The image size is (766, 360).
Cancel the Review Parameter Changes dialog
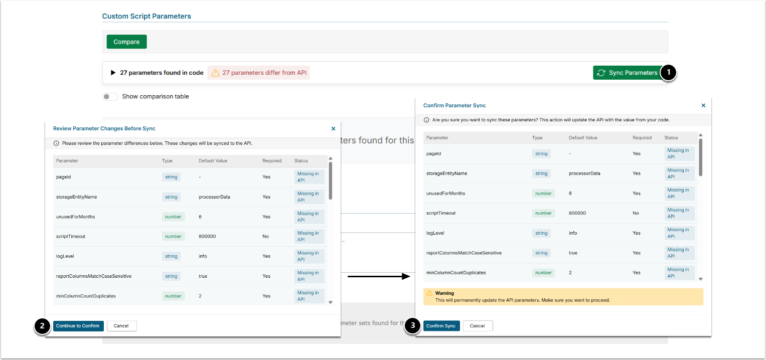click(121, 326)
